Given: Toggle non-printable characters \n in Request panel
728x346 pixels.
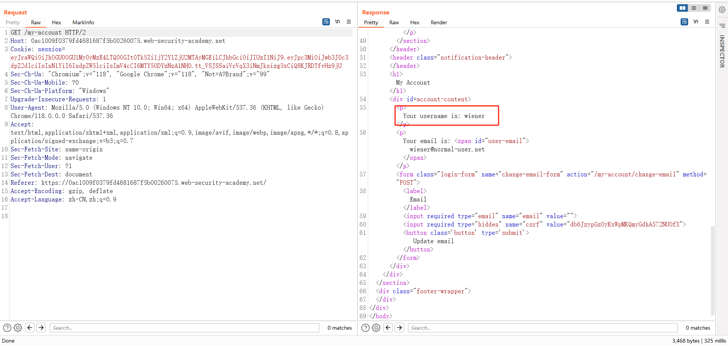Looking at the screenshot, I should tap(337, 22).
